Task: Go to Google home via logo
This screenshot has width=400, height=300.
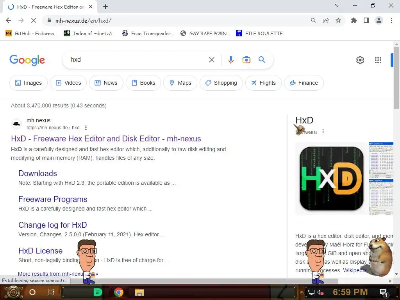Action: point(27,60)
